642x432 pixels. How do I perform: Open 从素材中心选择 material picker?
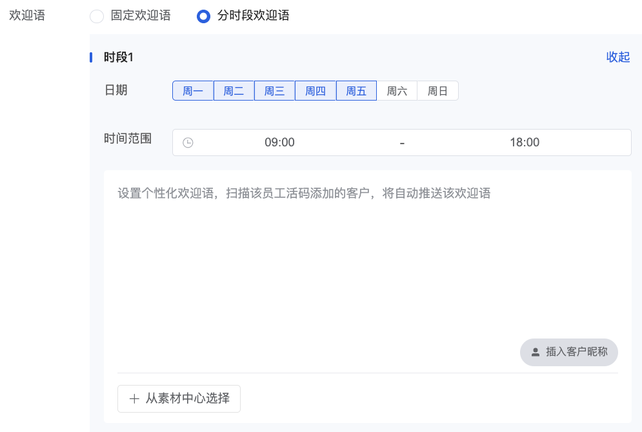tap(179, 398)
